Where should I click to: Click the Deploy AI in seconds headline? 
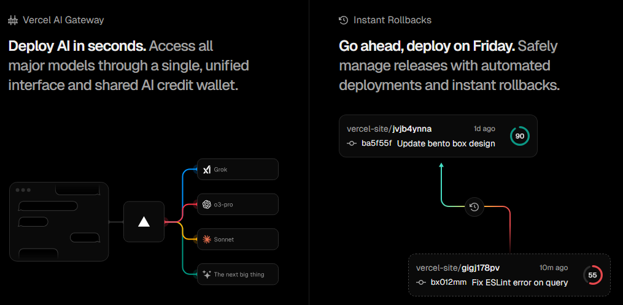(x=77, y=47)
